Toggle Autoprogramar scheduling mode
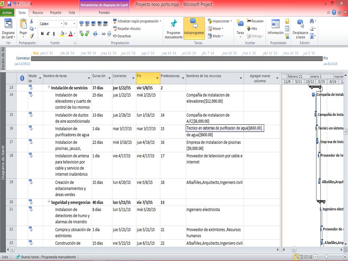This screenshot has width=348, height=261. 194,29
